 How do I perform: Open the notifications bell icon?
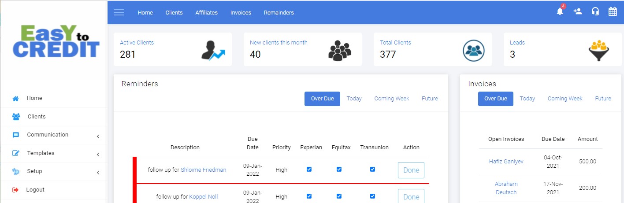pos(560,12)
